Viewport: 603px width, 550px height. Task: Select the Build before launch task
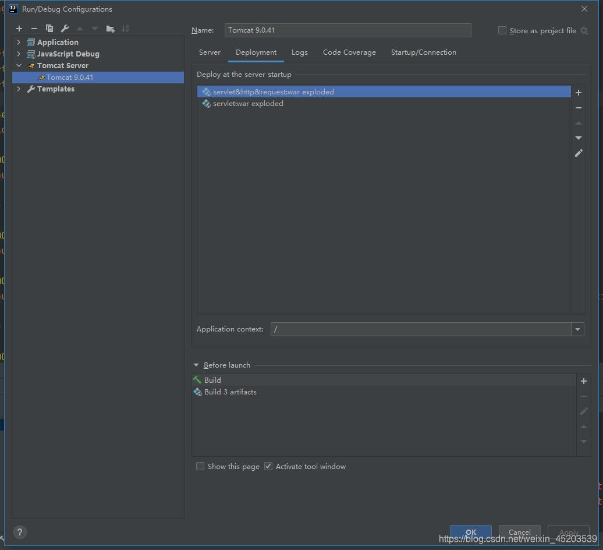pyautogui.click(x=384, y=380)
